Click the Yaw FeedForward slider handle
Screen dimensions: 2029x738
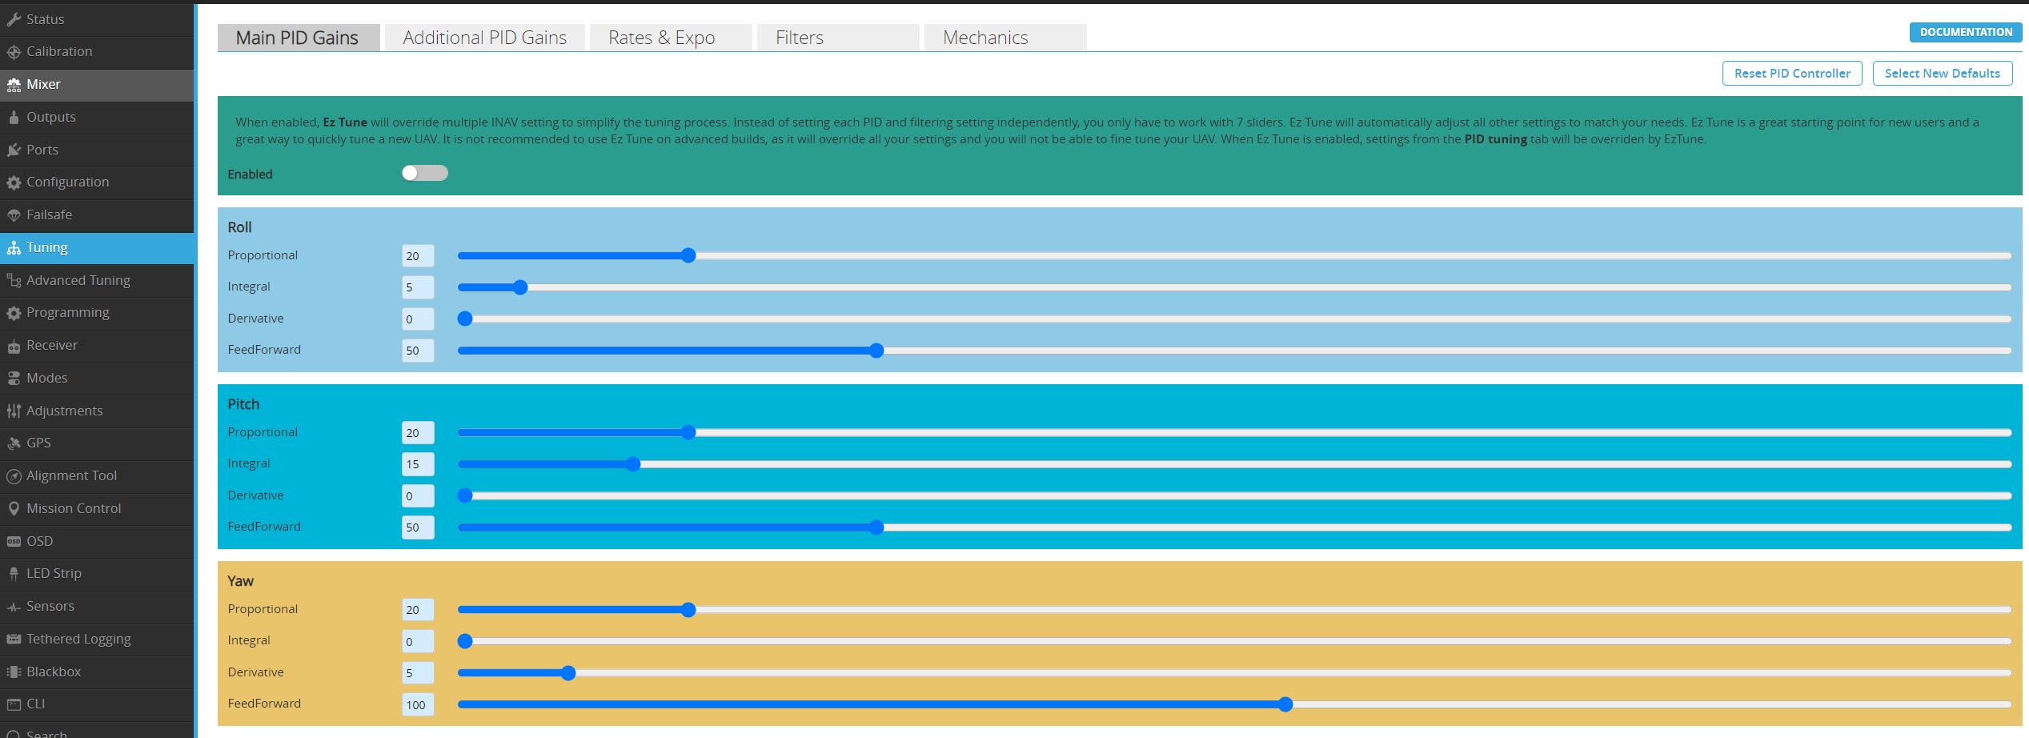pyautogui.click(x=1285, y=704)
